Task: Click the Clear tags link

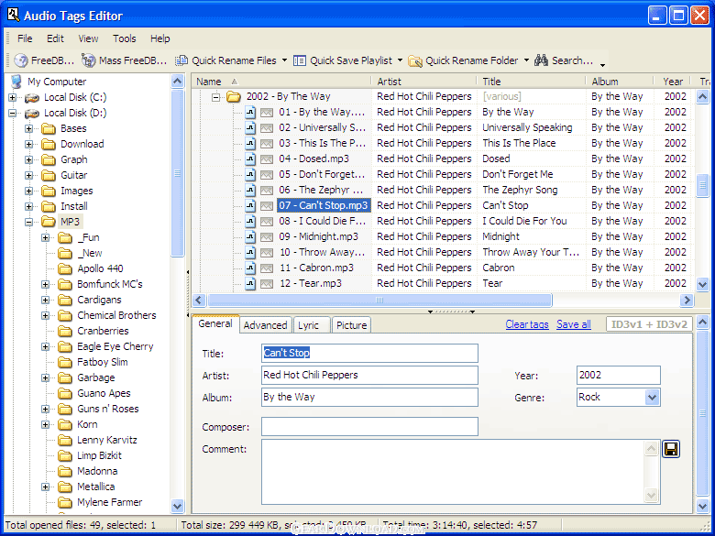Action: 527,324
